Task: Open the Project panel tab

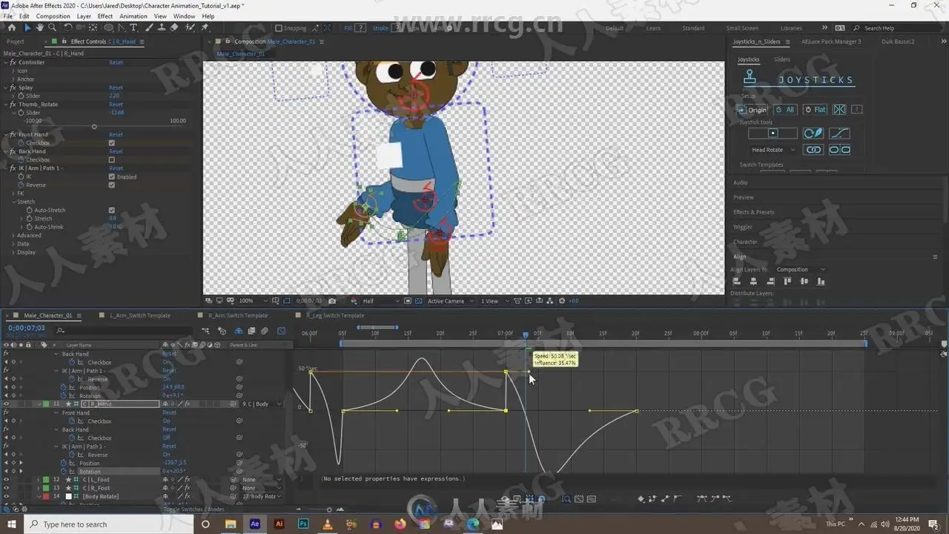Action: (x=16, y=42)
